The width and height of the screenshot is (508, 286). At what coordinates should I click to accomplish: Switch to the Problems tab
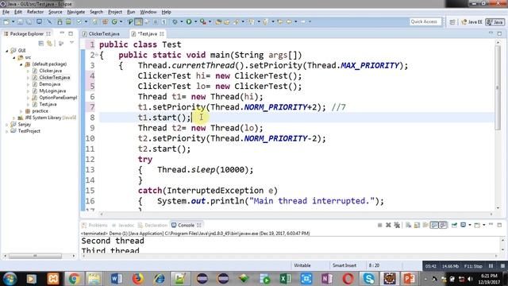(x=94, y=225)
